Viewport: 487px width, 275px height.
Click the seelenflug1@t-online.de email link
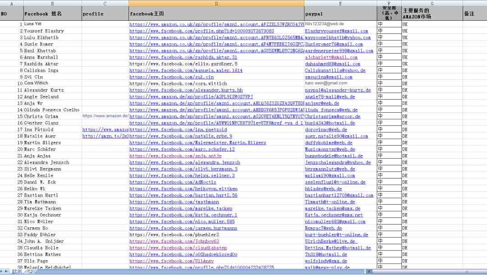[x=335, y=182]
